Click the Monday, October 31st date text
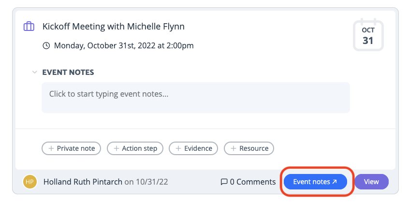Screen dimensions: 409x202 point(124,46)
